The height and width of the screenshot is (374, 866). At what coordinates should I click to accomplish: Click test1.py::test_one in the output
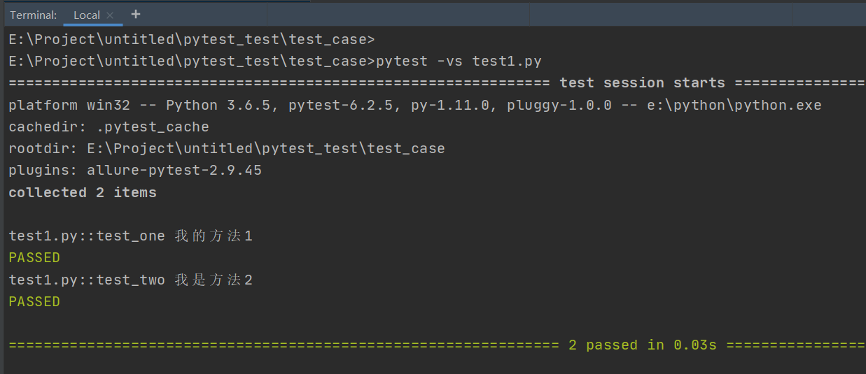87,236
